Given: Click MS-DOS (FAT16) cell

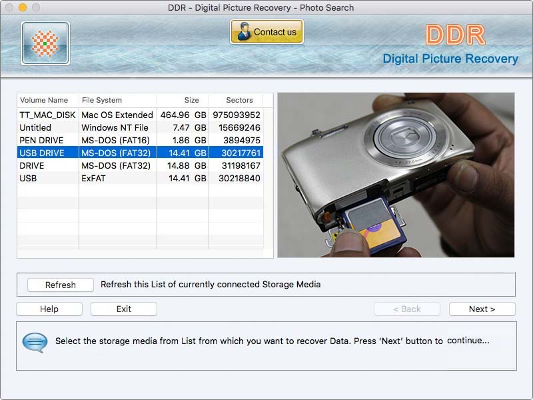Looking at the screenshot, I should click(115, 140).
